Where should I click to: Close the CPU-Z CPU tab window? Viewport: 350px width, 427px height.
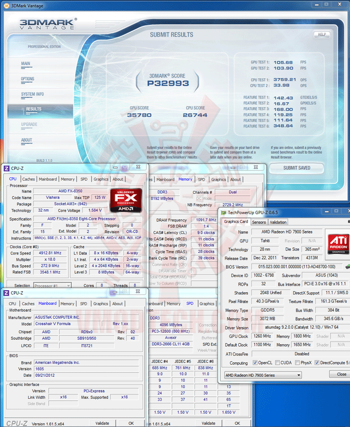tap(138, 167)
